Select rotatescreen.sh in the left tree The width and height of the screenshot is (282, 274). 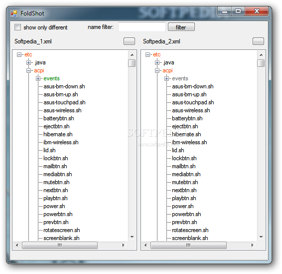pyautogui.click(x=62, y=230)
